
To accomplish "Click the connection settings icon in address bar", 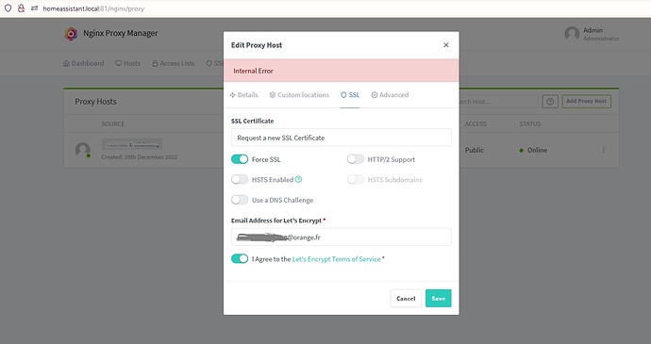I will click(35, 8).
